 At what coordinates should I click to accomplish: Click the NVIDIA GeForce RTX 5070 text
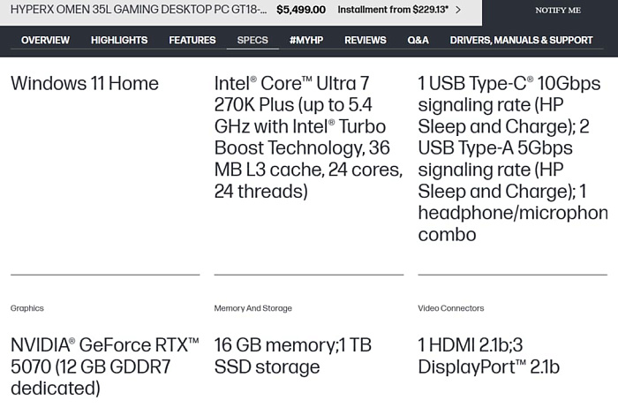(x=105, y=366)
